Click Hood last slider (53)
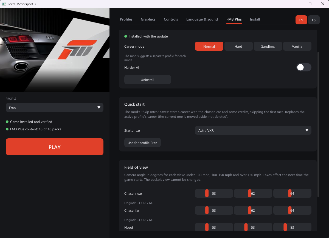Screen dimensions: 329x238 pyautogui.click(x=292, y=227)
